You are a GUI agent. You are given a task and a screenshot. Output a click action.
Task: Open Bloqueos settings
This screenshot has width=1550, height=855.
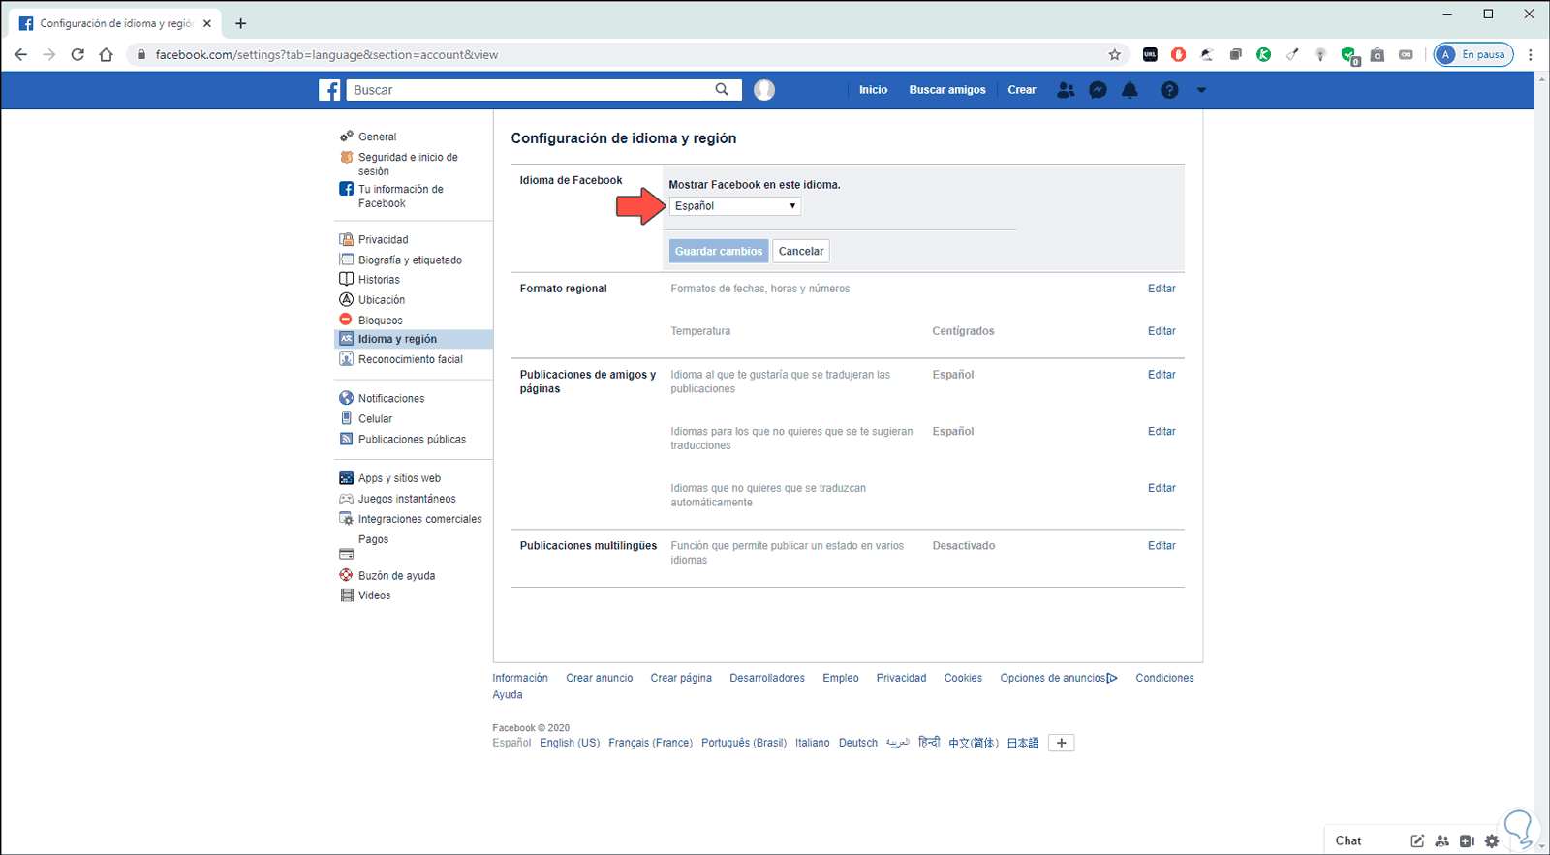coord(380,321)
